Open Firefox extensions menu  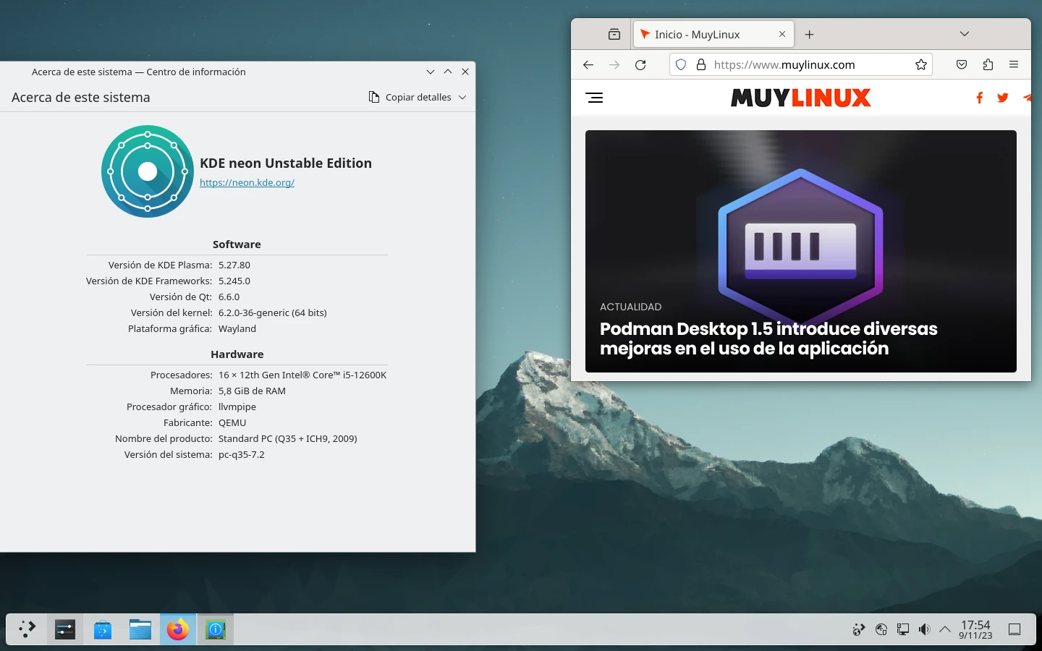[988, 64]
